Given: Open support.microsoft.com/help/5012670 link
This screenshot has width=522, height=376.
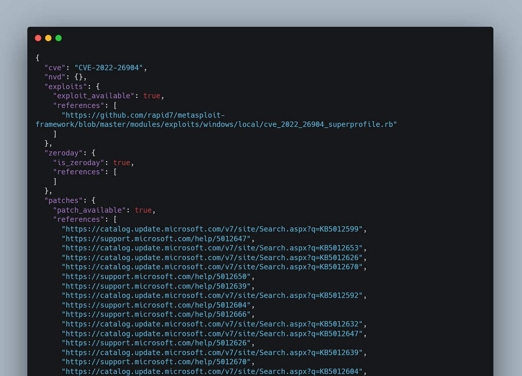Looking at the screenshot, I should tap(156, 362).
